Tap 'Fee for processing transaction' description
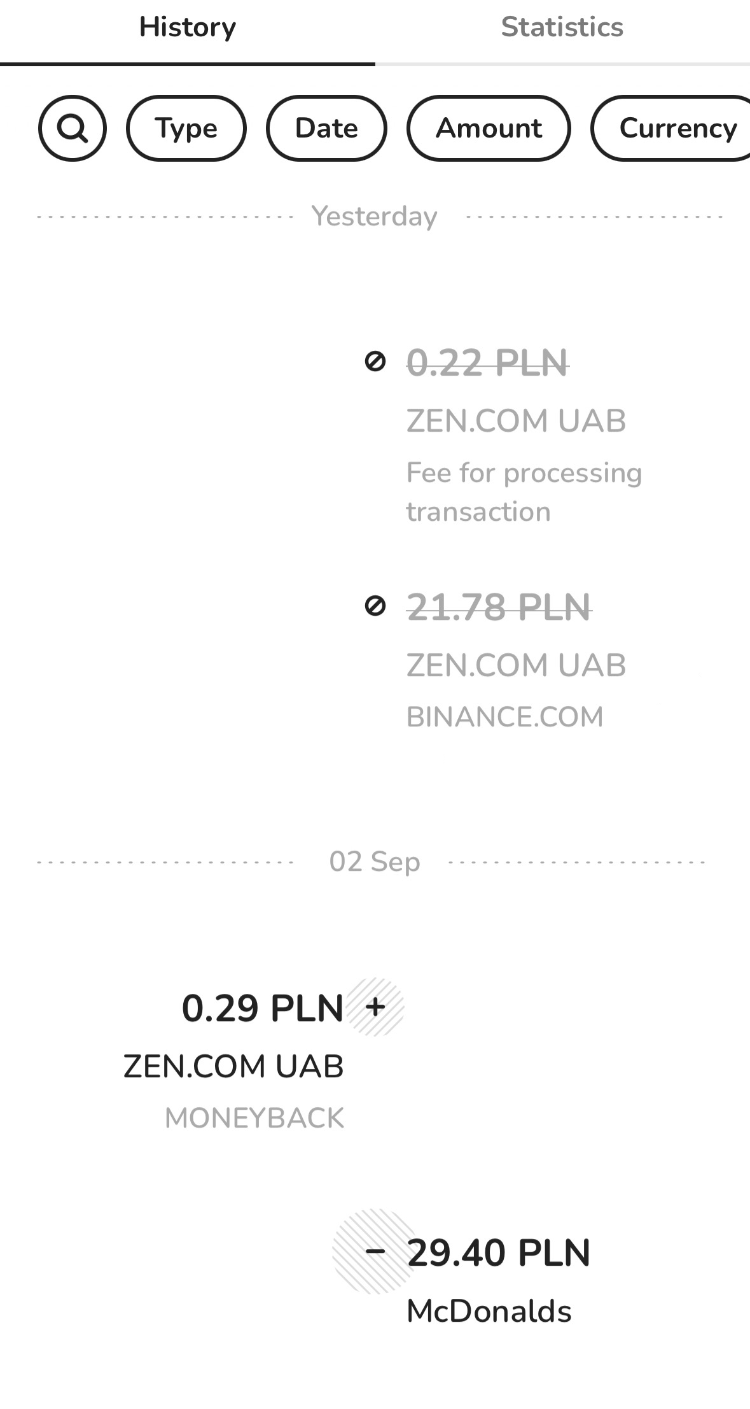The image size is (750, 1409). pyautogui.click(x=524, y=492)
